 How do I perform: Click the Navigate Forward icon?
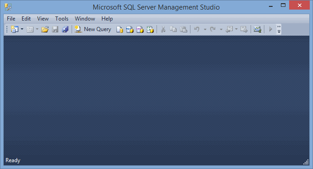click(x=244, y=29)
